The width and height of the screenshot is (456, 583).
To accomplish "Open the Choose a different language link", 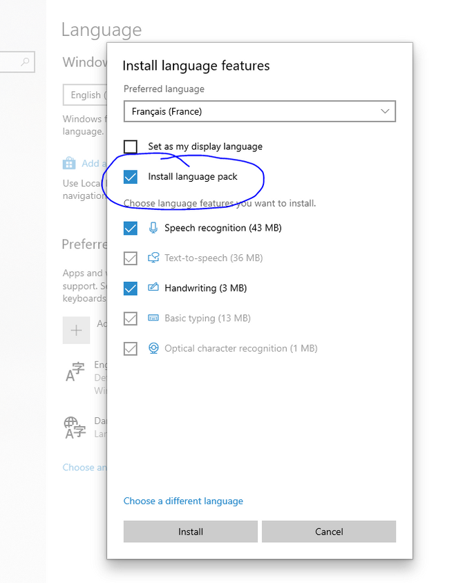I will tap(183, 501).
